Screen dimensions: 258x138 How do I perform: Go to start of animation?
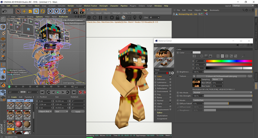pos(42,92)
